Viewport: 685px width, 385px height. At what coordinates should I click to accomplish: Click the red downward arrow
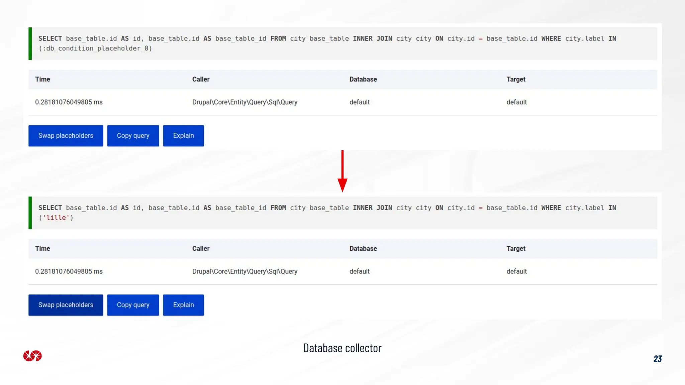coord(342,171)
